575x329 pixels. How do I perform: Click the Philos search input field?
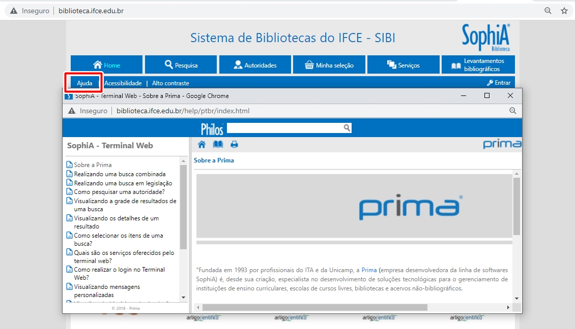pos(284,128)
